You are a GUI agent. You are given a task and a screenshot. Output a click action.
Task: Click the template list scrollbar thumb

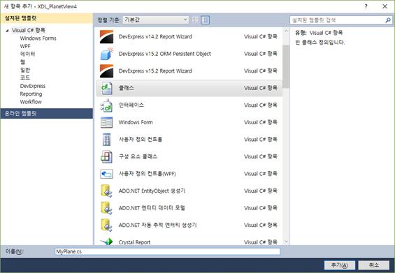point(286,66)
